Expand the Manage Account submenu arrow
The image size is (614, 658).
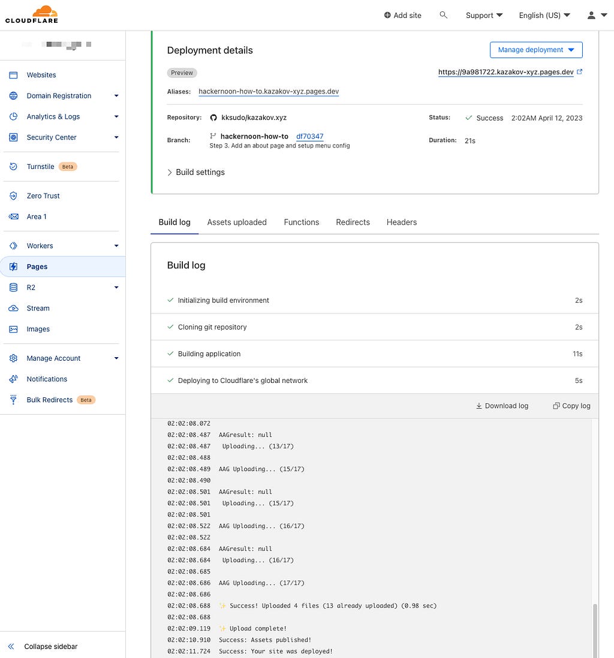click(x=116, y=358)
